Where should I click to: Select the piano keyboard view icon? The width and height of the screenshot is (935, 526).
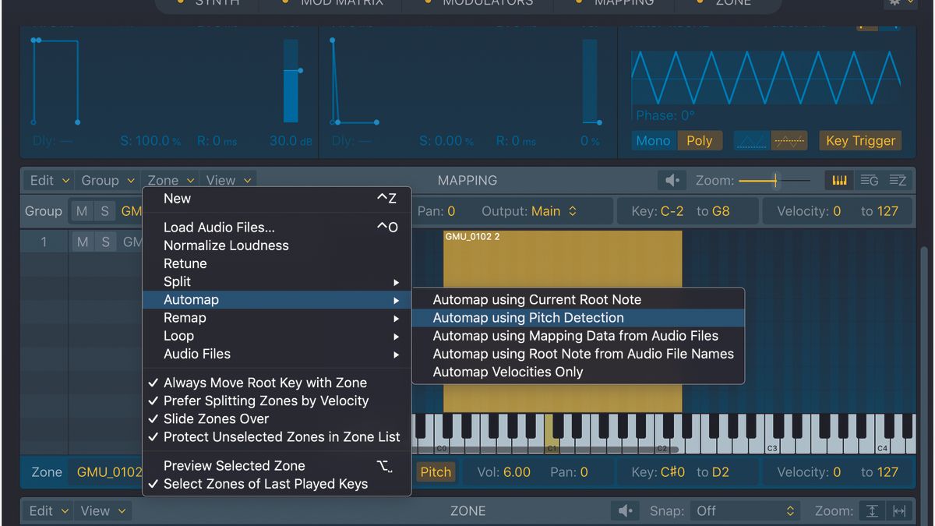pos(839,180)
